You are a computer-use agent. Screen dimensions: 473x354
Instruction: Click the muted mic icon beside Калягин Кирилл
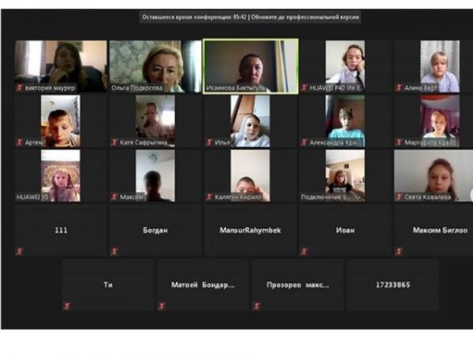tap(209, 197)
